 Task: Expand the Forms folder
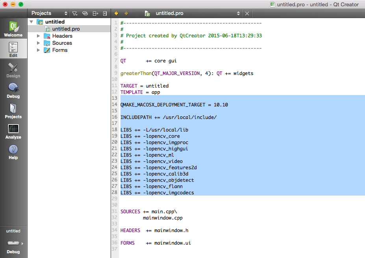[39, 50]
